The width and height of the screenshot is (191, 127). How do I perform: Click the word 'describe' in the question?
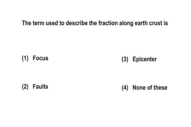77,23
